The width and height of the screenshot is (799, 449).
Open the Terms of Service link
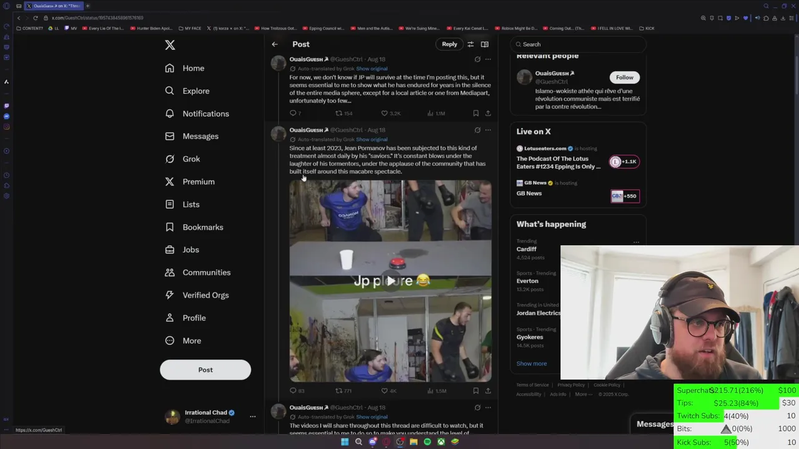532,385
